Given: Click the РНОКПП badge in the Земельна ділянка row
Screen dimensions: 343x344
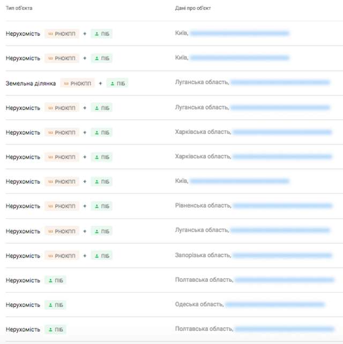Looking at the screenshot, I should pos(77,83).
